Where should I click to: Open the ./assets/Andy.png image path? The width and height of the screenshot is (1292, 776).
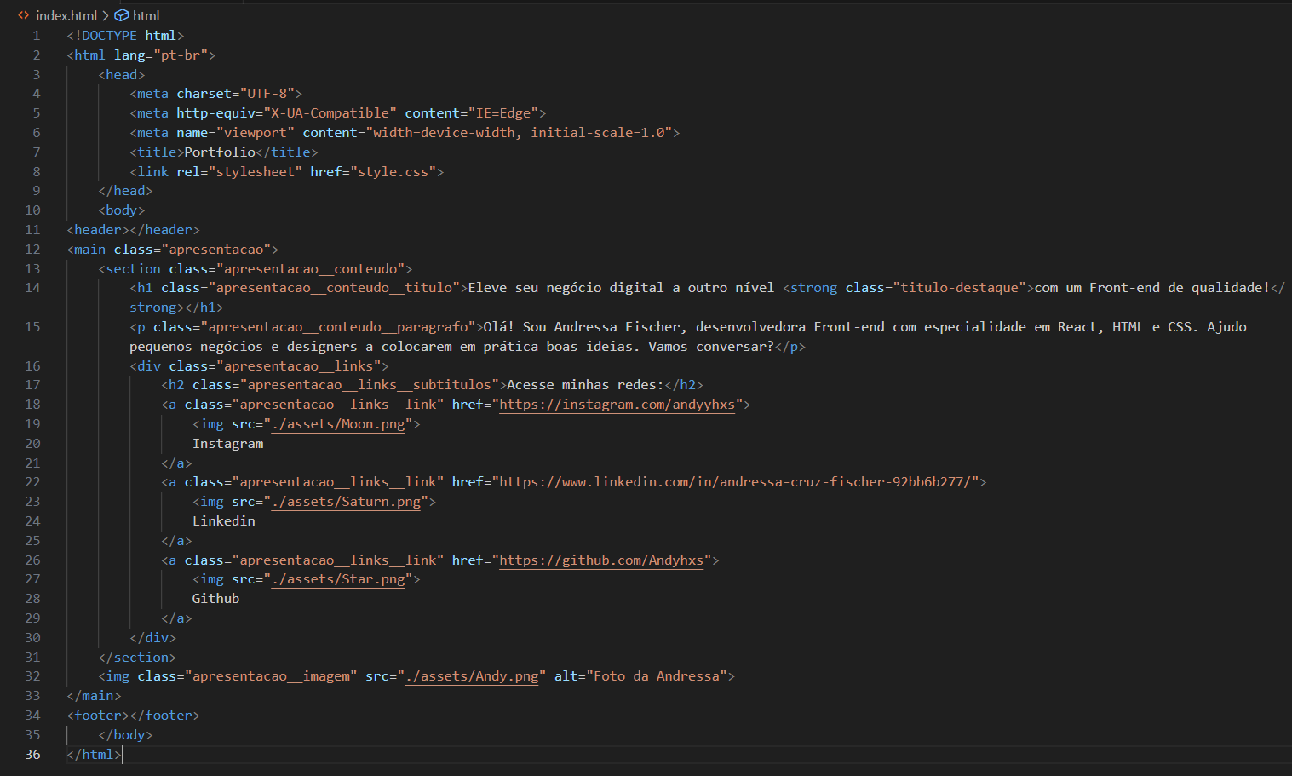(x=472, y=675)
